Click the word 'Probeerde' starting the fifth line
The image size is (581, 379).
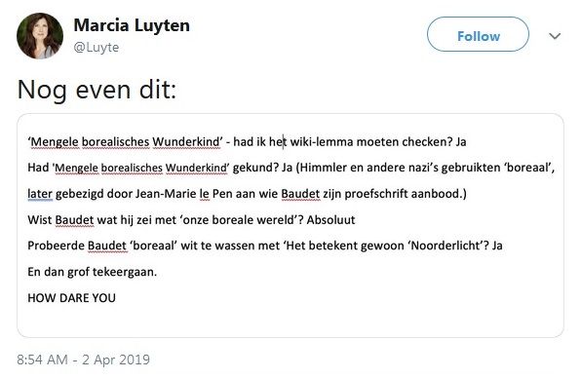(56, 246)
